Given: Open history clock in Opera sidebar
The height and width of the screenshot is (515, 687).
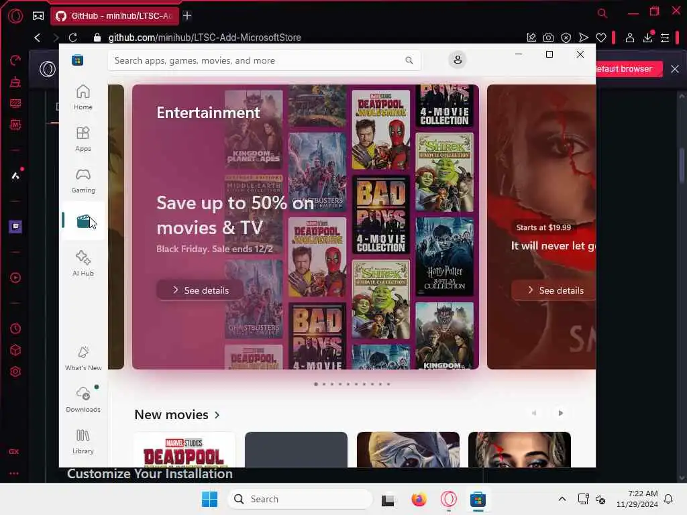Looking at the screenshot, I should [x=15, y=329].
